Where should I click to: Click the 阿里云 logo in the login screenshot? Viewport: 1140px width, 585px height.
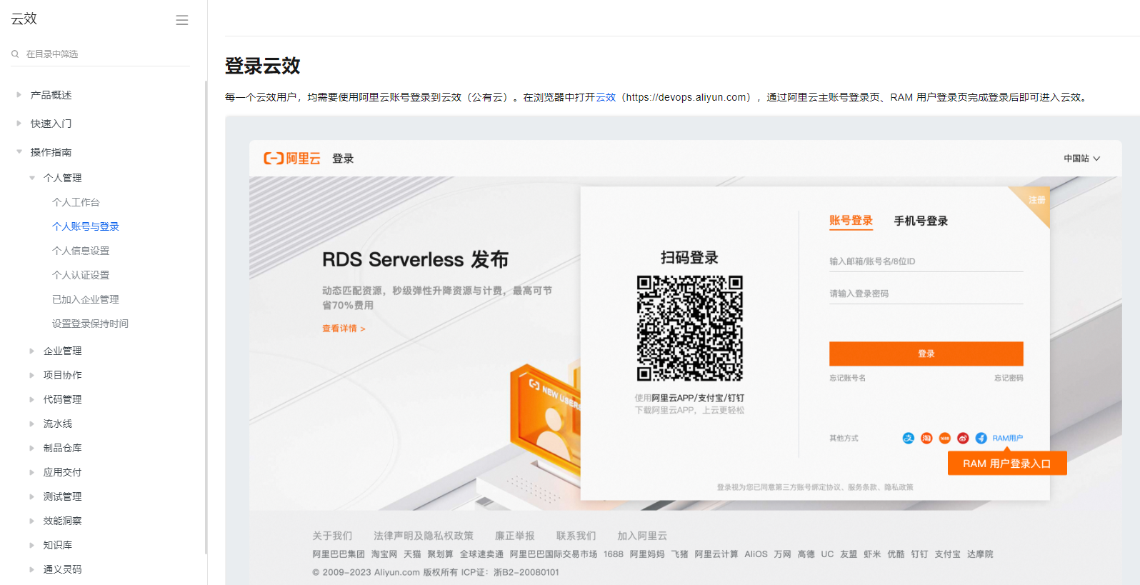(x=292, y=159)
